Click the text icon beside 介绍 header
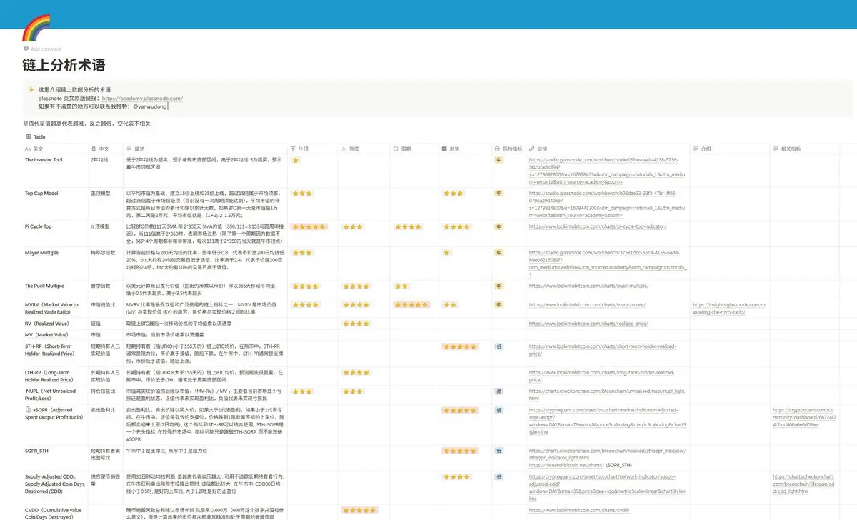Screen dimensions: 857x520 pyautogui.click(x=696, y=149)
